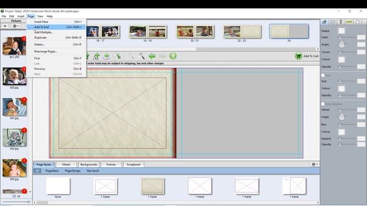Viewport: 367px width, 206px height.
Task: Click the page with green arrow toolbar icon
Action: pyautogui.click(x=117, y=56)
